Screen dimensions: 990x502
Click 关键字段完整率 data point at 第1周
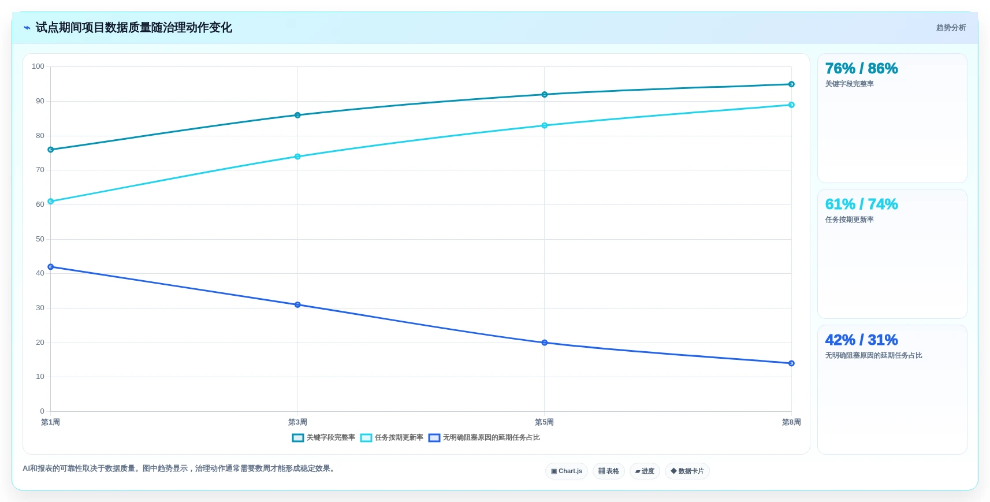pyautogui.click(x=51, y=150)
